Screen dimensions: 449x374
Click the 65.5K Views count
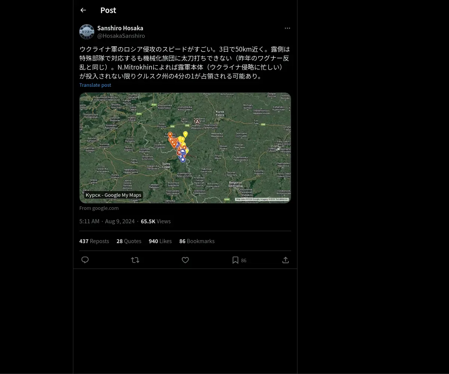156,221
